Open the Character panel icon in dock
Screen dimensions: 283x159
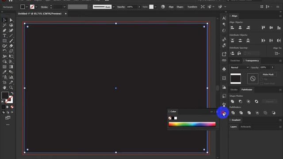[224, 18]
